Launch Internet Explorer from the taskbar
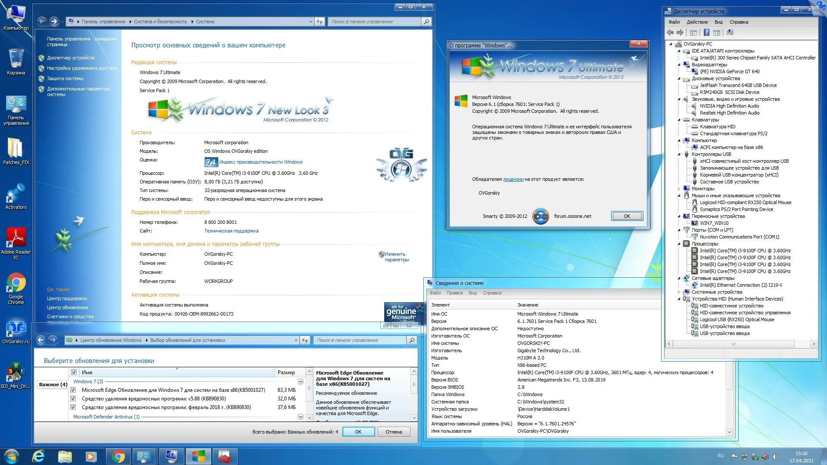Image resolution: width=827 pixels, height=465 pixels. (38, 456)
